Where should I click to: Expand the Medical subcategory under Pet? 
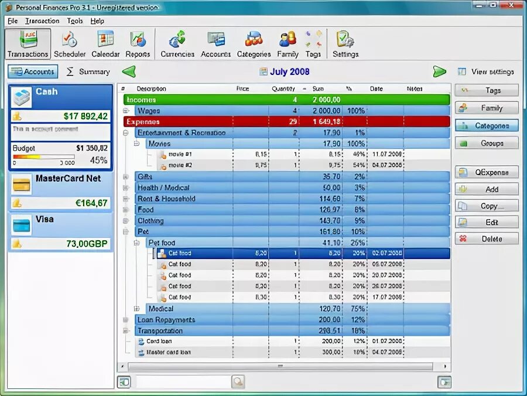137,309
